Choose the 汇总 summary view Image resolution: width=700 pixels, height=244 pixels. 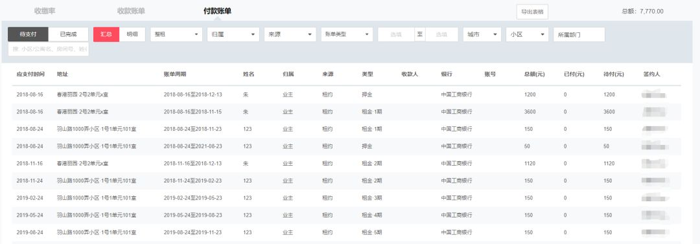click(x=106, y=34)
